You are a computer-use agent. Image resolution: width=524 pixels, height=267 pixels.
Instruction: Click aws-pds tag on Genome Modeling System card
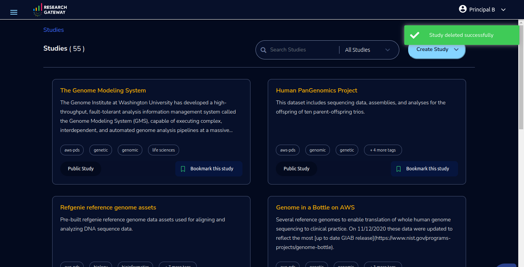point(72,150)
